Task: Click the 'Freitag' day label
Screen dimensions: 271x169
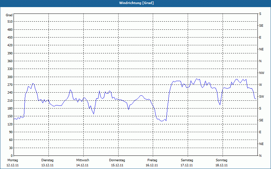Action: (x=152, y=160)
